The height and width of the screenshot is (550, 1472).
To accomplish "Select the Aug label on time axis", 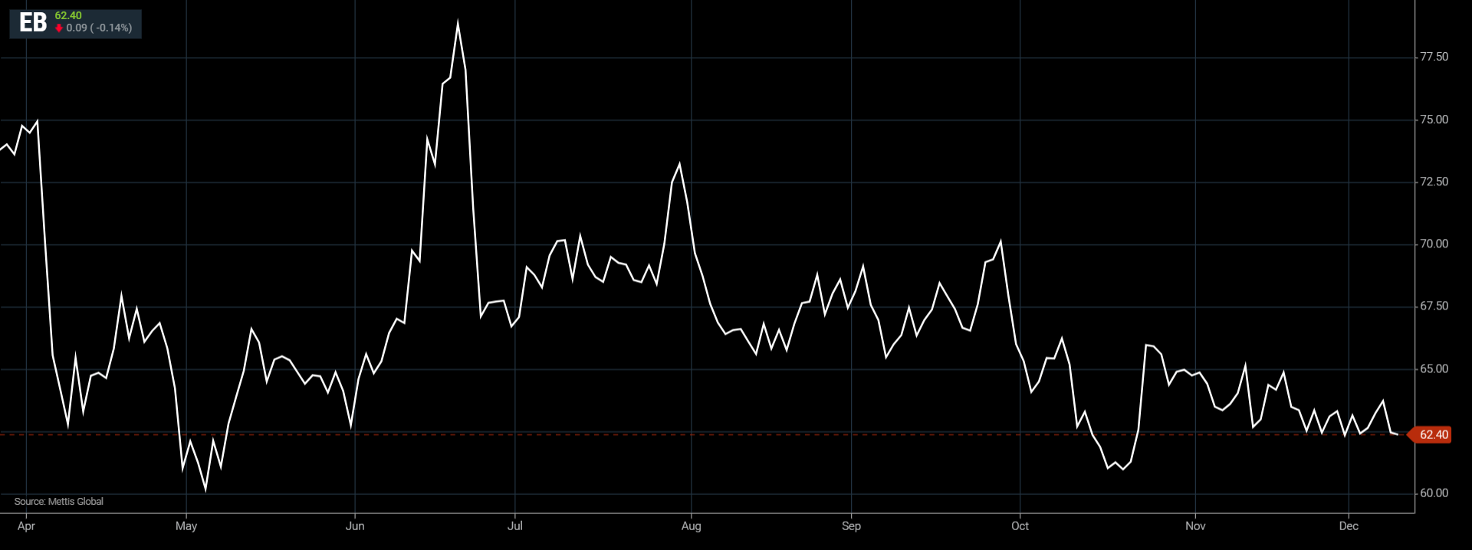I will click(691, 525).
